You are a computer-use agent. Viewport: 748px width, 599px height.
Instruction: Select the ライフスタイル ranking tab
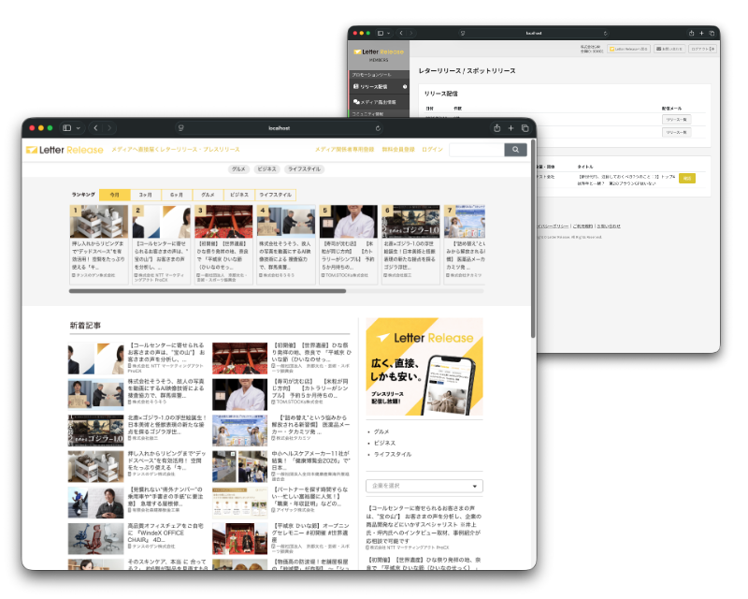coord(274,195)
